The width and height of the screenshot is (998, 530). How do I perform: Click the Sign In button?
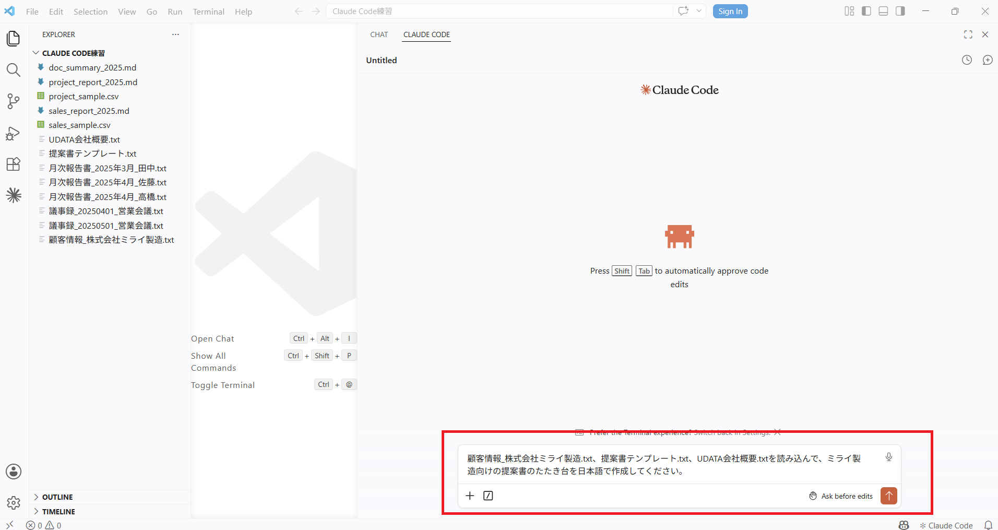coord(730,11)
